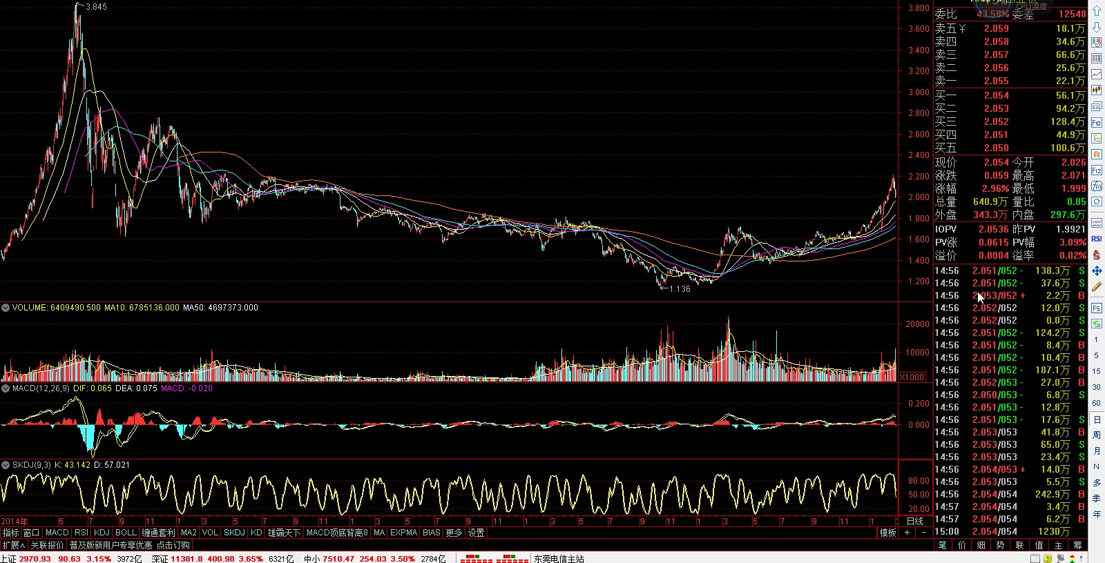The image size is (1105, 563).
Task: Click the Fiz icon in right sidebar
Action: [1096, 170]
